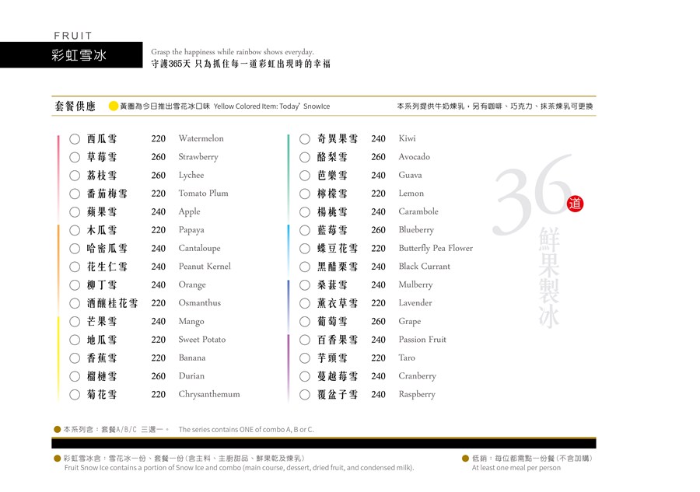Click "The series contains ONE of combo" note

[x=246, y=430]
